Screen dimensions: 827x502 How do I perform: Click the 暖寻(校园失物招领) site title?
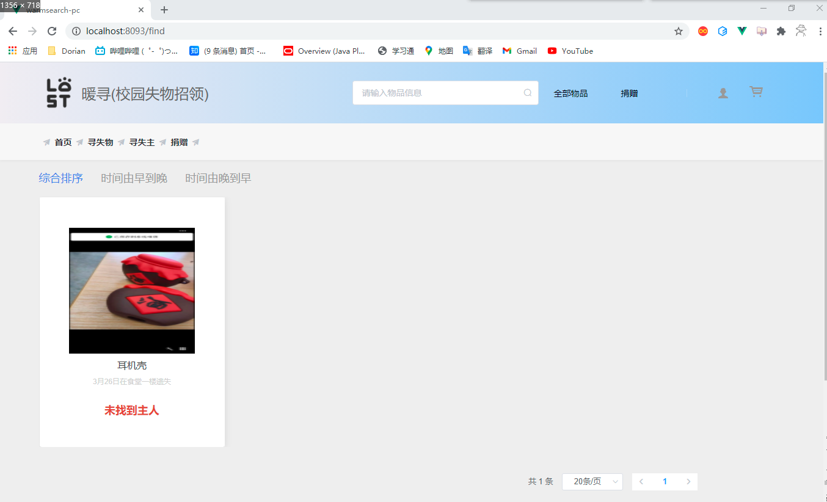tap(145, 94)
